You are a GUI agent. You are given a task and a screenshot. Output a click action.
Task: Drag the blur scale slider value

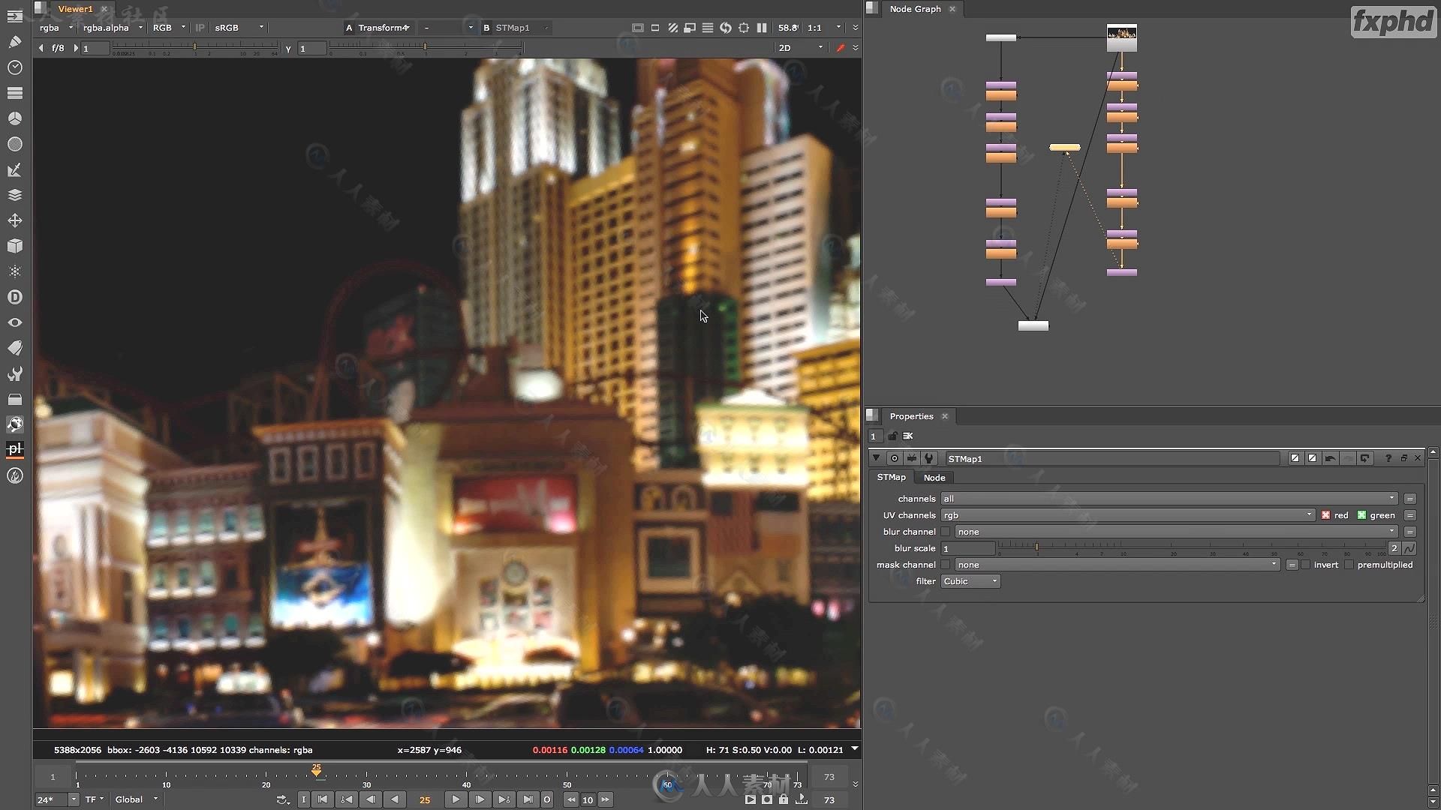(1035, 547)
